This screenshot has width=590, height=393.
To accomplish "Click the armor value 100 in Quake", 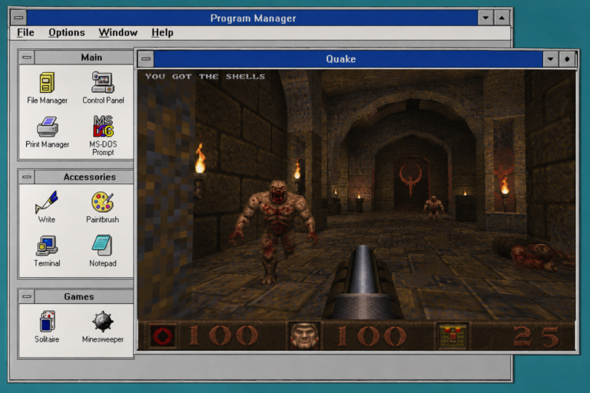I will [x=223, y=336].
